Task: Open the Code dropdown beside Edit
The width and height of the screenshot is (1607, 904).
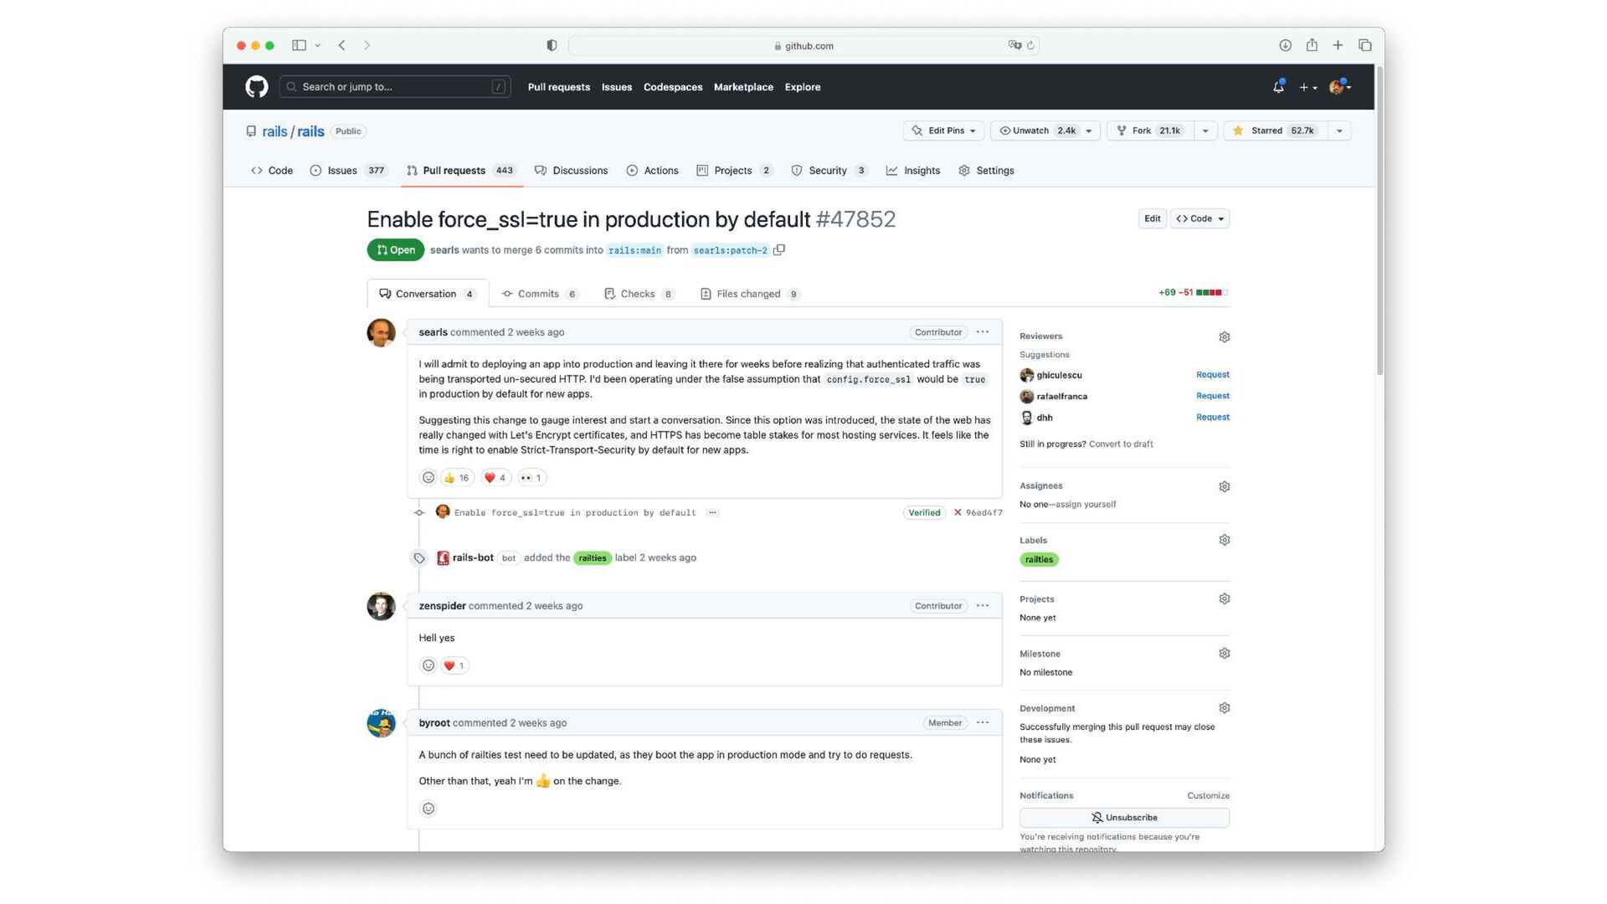Action: pos(1199,218)
